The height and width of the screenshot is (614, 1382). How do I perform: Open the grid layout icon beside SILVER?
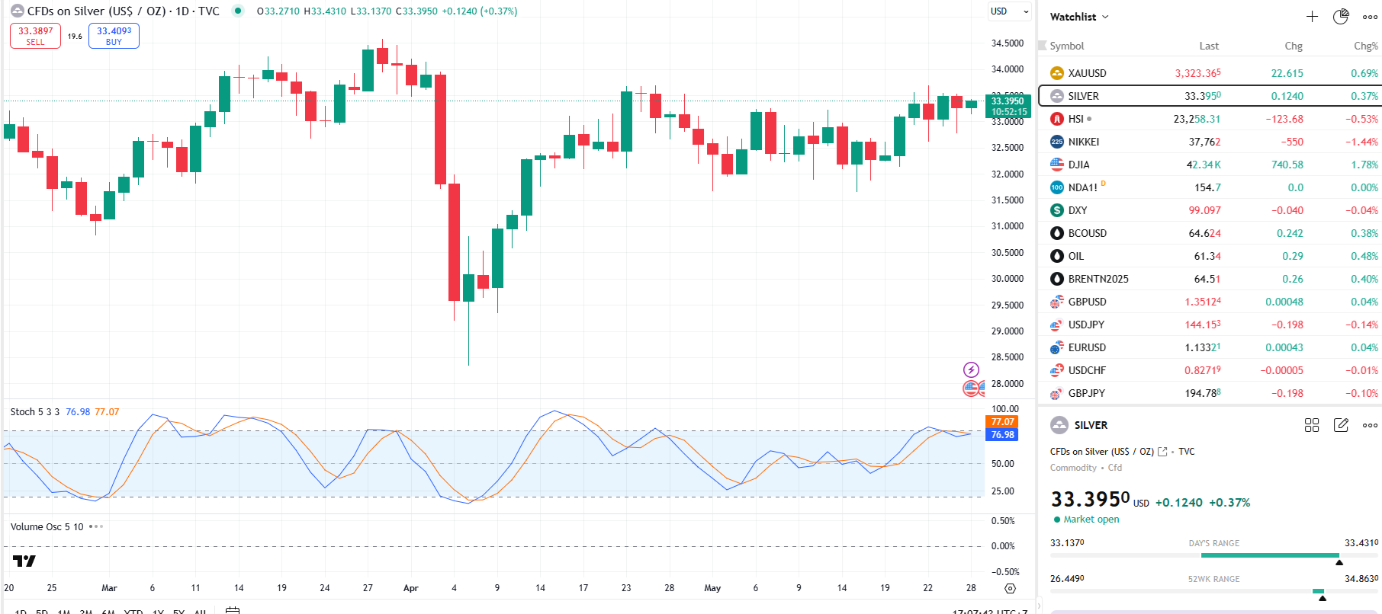[x=1312, y=425]
